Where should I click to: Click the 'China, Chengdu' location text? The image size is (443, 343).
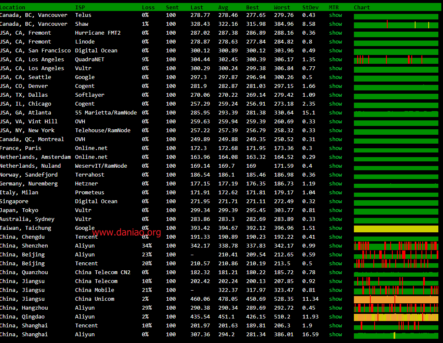[x=22, y=237]
